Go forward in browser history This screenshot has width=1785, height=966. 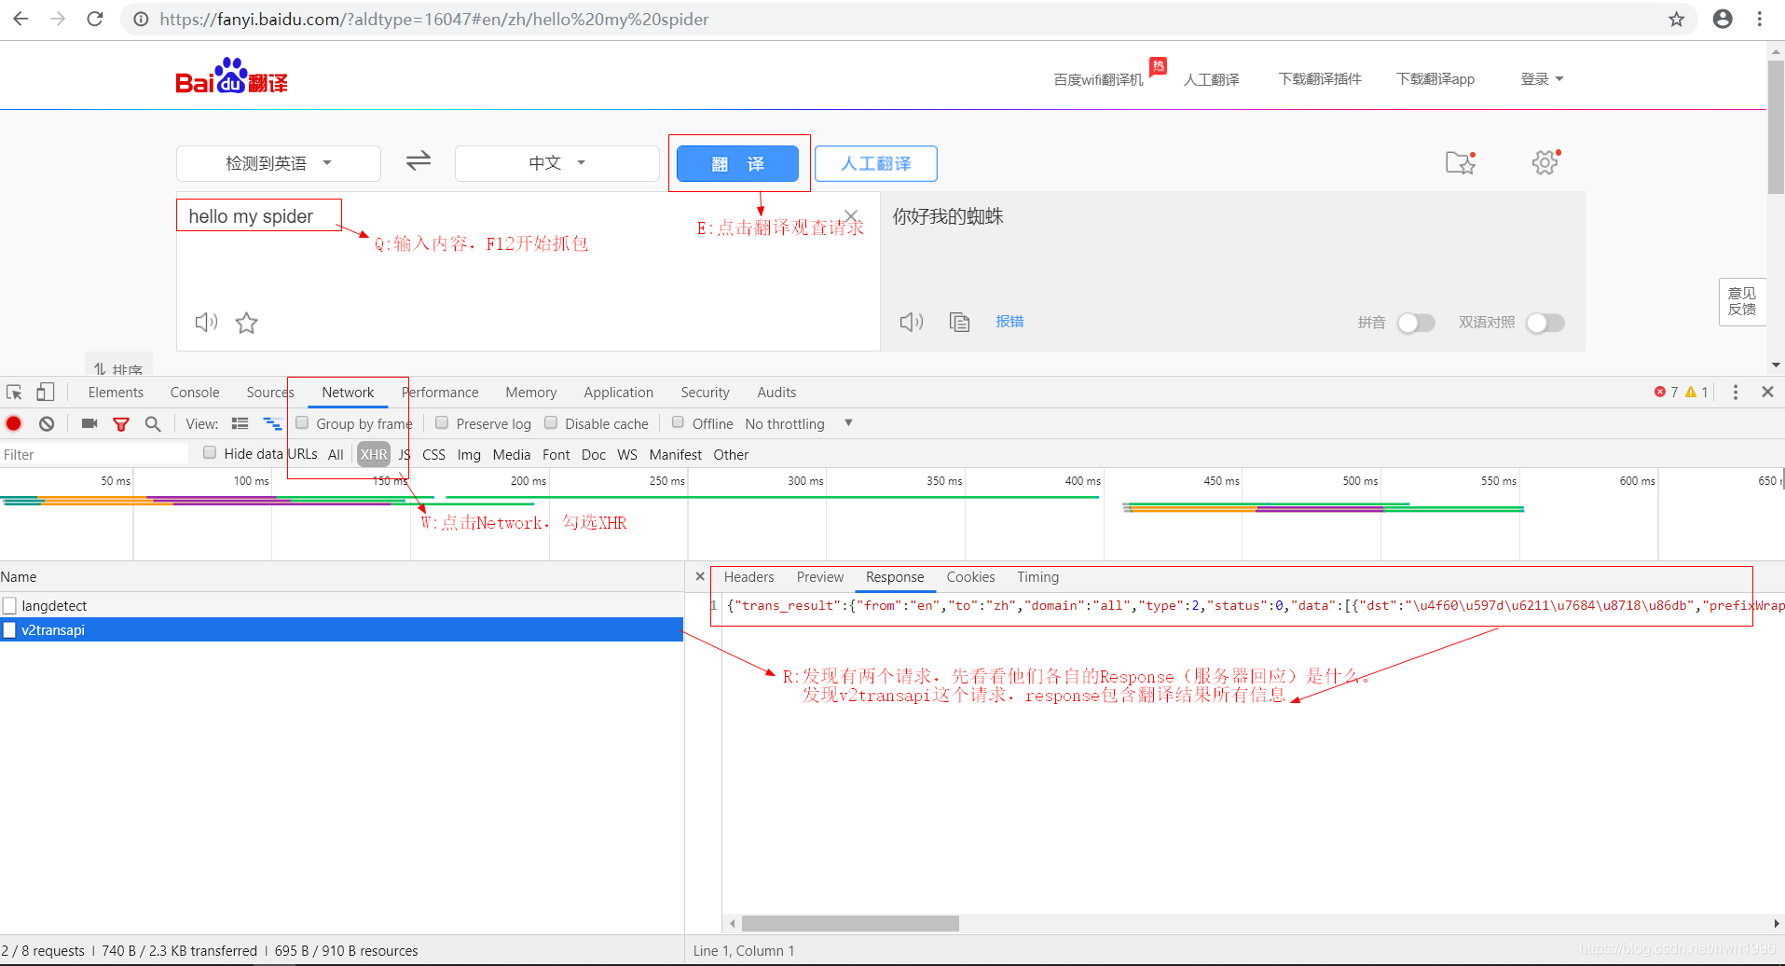point(58,19)
